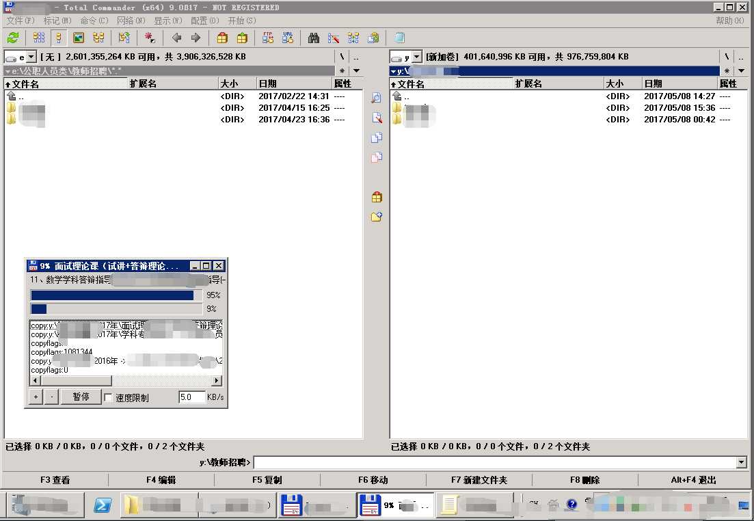Open left panel directory history arrow

point(356,70)
